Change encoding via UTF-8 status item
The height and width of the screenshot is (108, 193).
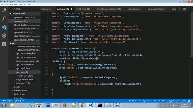point(157,101)
